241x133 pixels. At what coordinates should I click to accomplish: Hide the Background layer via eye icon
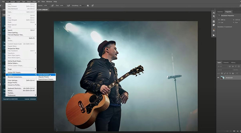coord(218,77)
